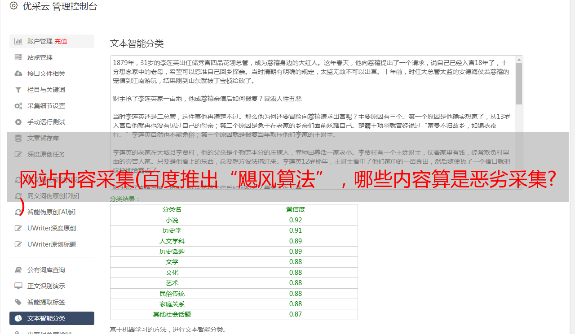Click the 置信度 column header
575x334 pixels.
[296, 209]
